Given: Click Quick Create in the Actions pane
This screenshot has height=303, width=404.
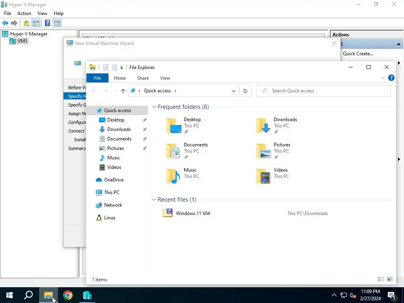Looking at the screenshot, I should pyautogui.click(x=358, y=54).
